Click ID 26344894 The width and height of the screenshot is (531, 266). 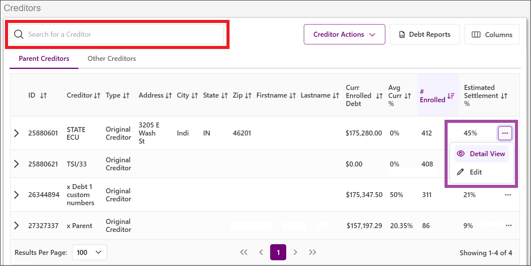(x=44, y=195)
